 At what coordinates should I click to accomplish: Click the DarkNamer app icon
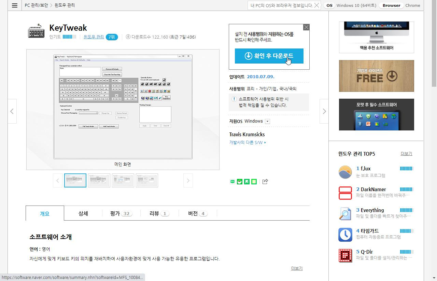pyautogui.click(x=345, y=193)
